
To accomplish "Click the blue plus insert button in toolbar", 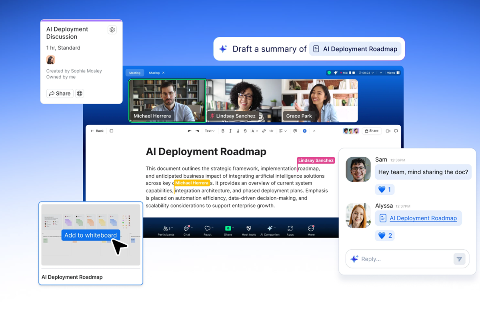I will click(304, 131).
